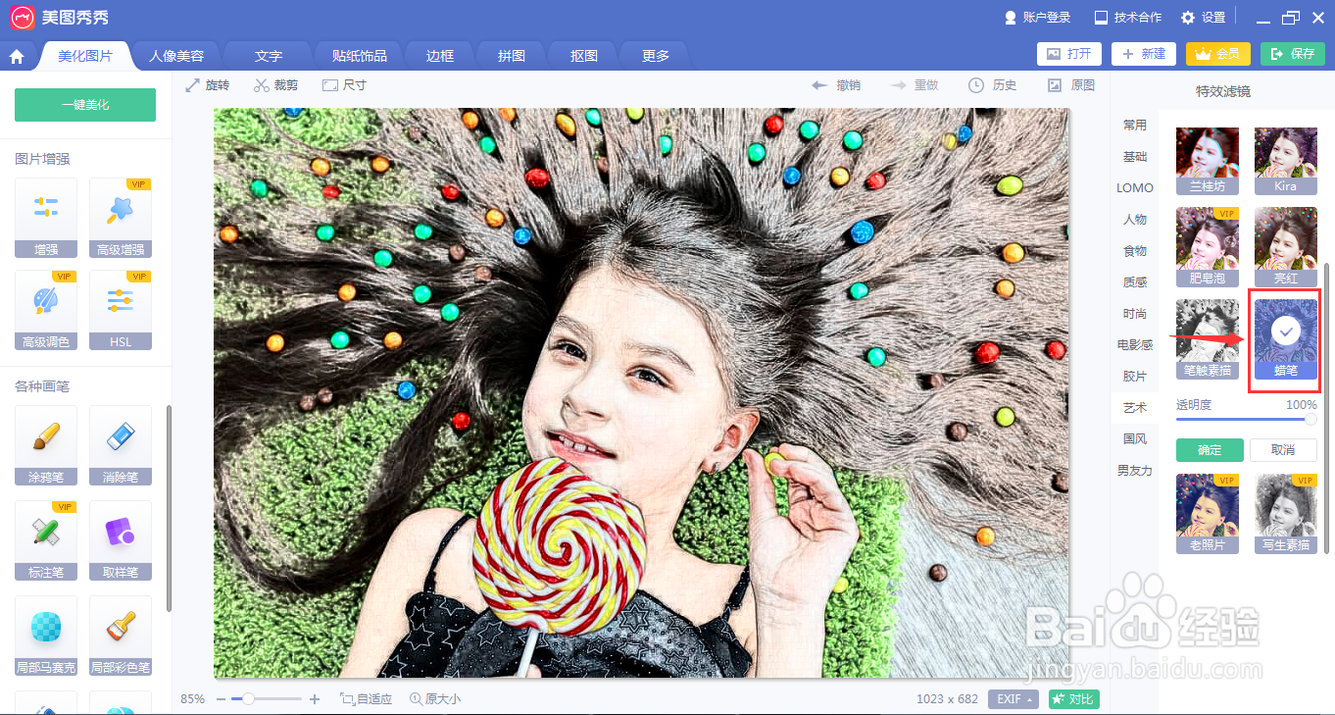Image resolution: width=1335 pixels, height=715 pixels.
Task: Select the 基础 filter category
Action: (x=1135, y=157)
